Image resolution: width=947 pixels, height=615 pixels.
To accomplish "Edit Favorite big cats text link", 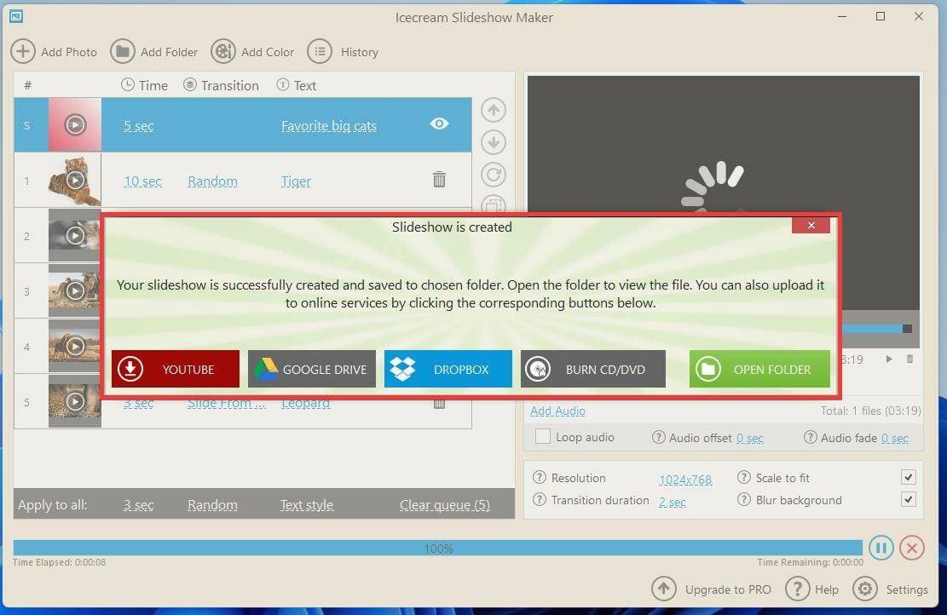I will 328,125.
